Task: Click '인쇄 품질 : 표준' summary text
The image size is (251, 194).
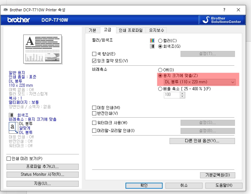Action: click(22, 77)
